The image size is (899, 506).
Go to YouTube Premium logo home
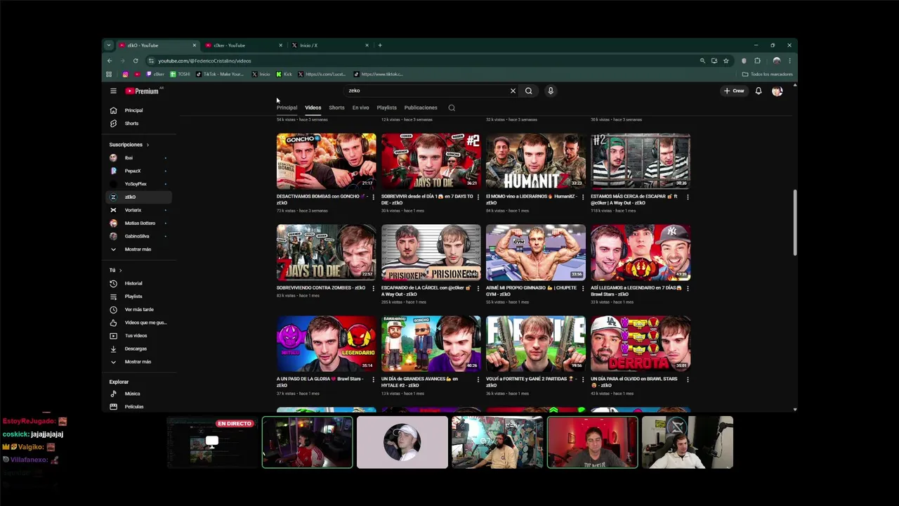coord(143,91)
